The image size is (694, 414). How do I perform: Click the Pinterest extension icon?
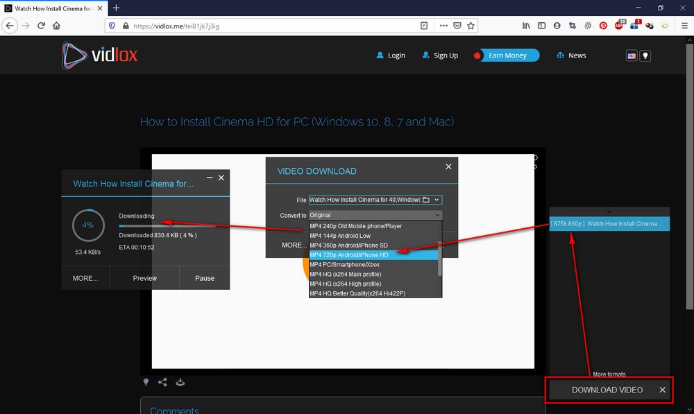[x=603, y=26]
